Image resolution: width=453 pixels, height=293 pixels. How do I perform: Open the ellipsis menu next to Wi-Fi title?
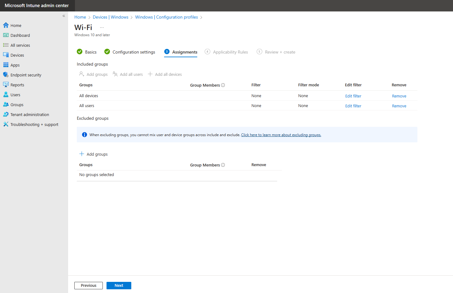pyautogui.click(x=102, y=28)
